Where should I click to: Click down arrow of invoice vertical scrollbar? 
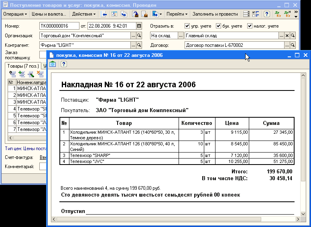pyautogui.click(x=303, y=214)
